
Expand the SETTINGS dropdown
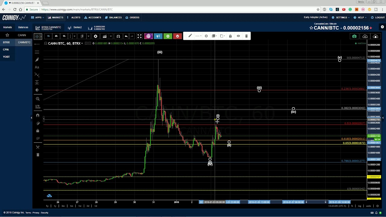tap(341, 17)
